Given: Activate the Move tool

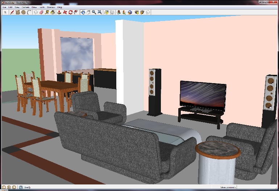Looking at the screenshot, I should [x=64, y=12].
